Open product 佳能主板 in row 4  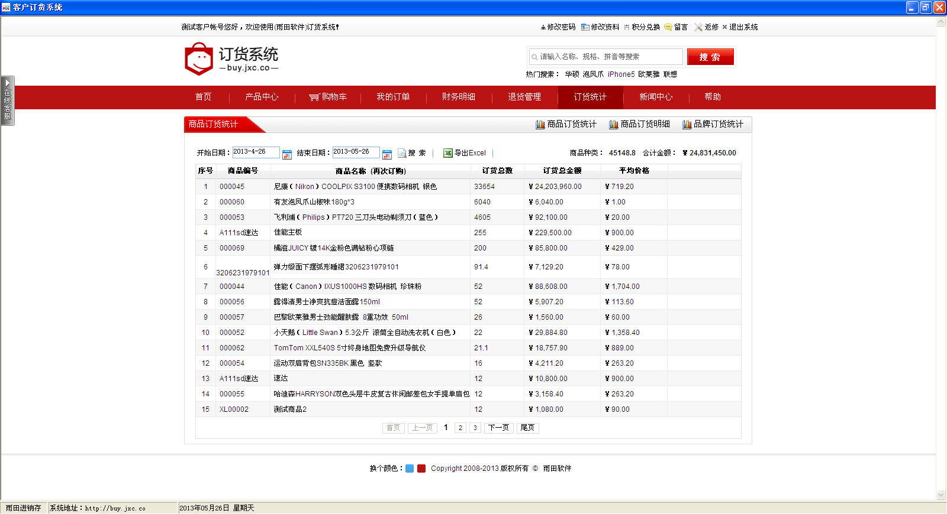[288, 233]
